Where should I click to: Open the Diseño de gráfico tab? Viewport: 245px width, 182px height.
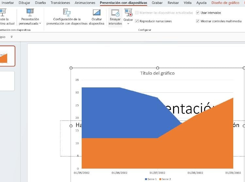(225, 3)
